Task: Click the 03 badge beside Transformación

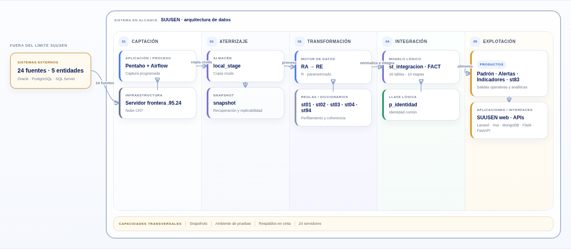Action: [300, 41]
